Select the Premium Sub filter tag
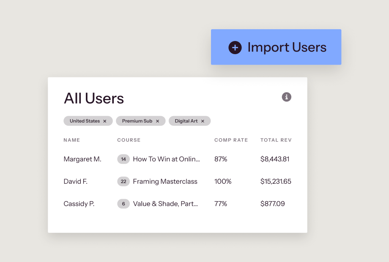389x262 pixels. pos(141,121)
